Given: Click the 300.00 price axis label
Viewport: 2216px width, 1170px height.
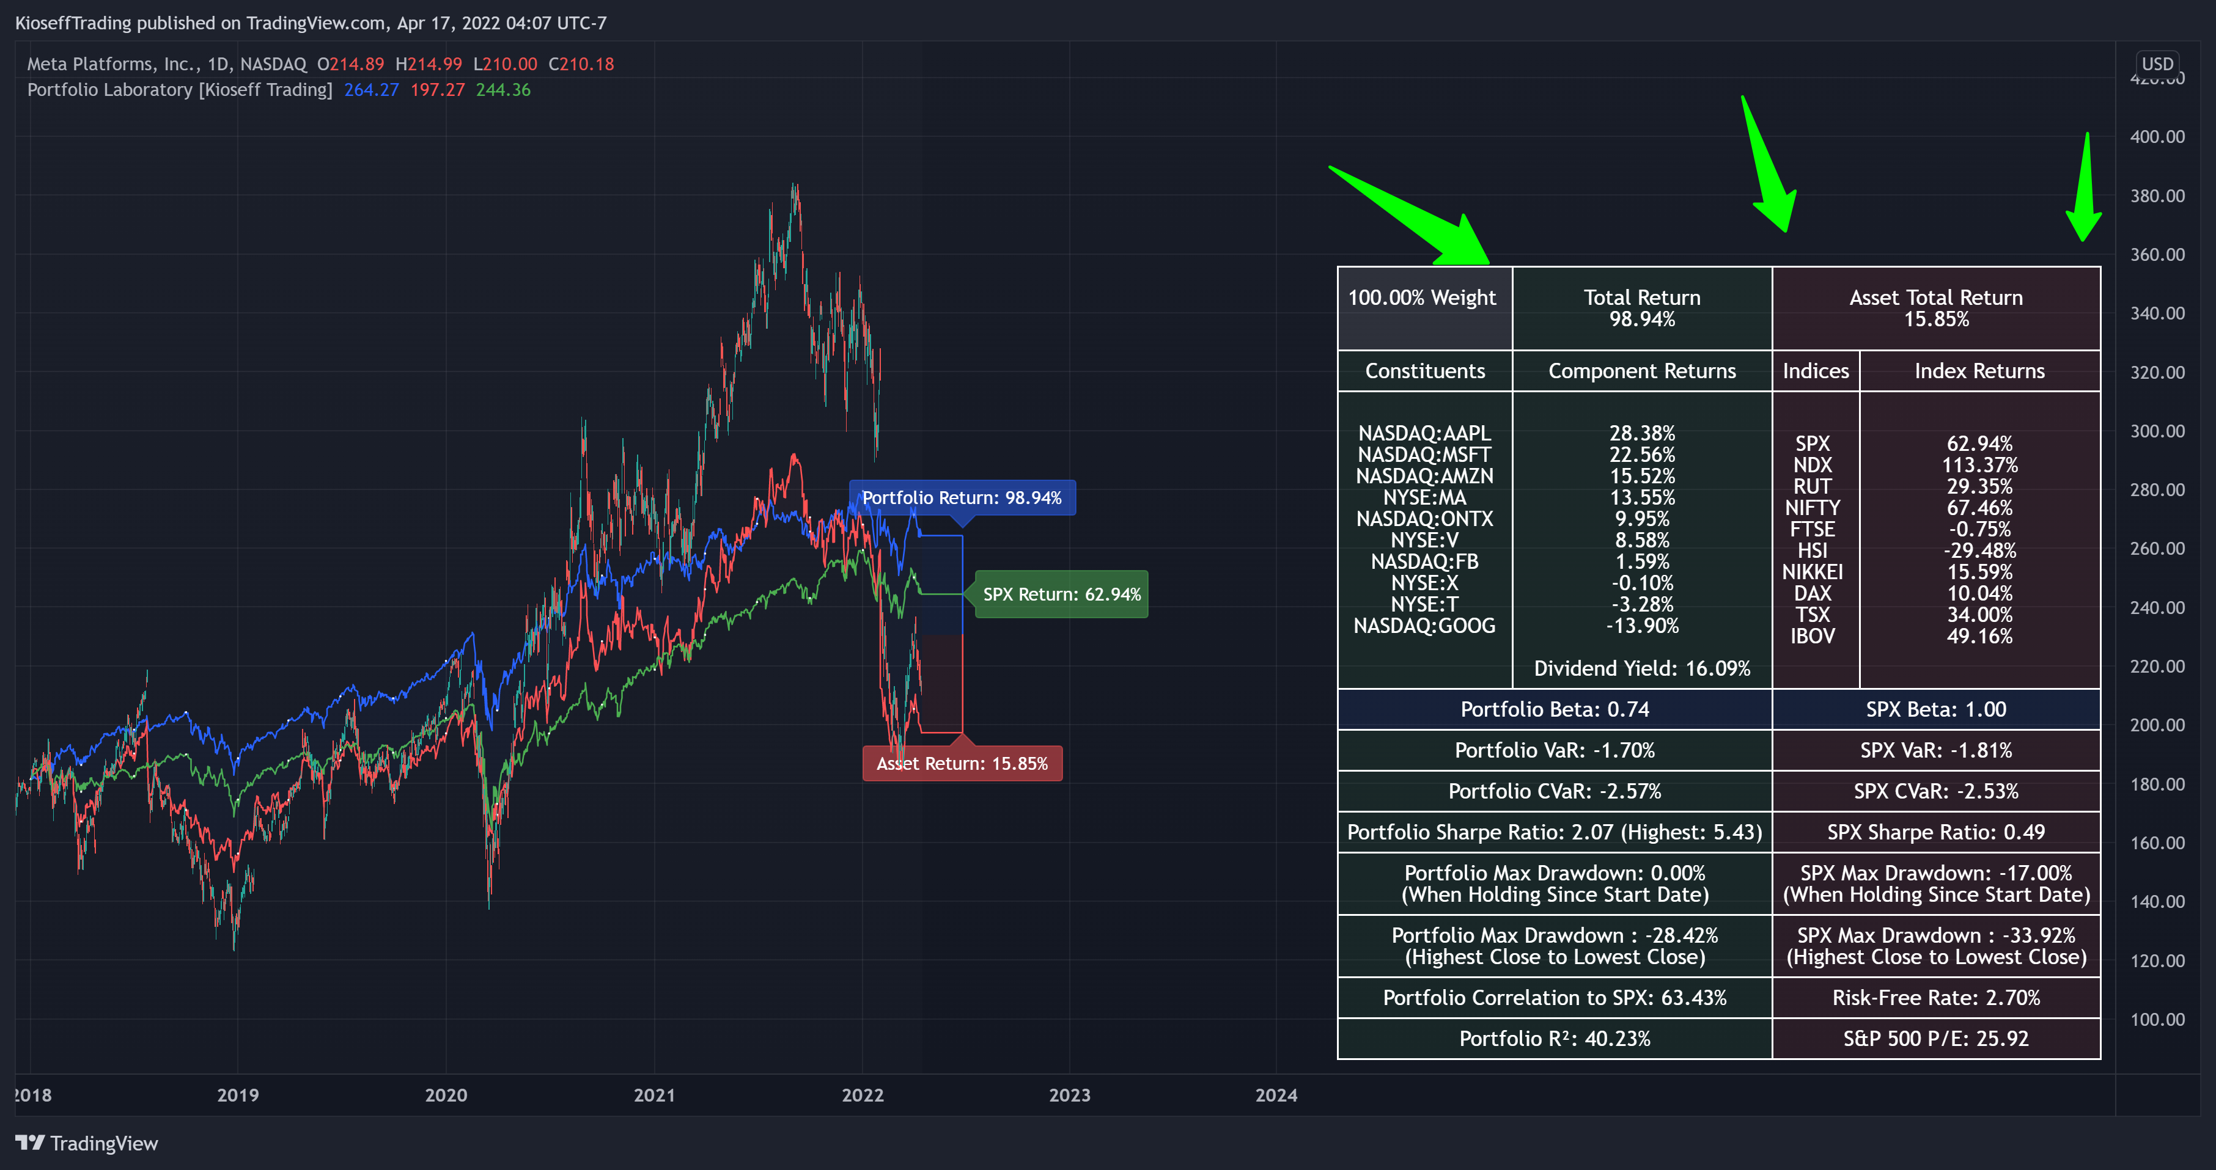Looking at the screenshot, I should click(2157, 431).
